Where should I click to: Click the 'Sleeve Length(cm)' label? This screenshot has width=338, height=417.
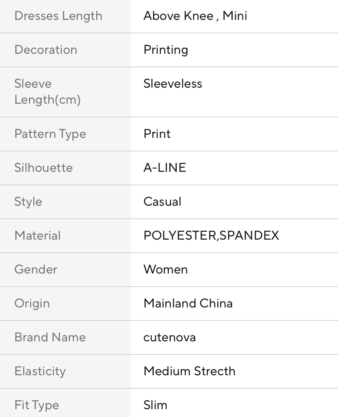48,92
